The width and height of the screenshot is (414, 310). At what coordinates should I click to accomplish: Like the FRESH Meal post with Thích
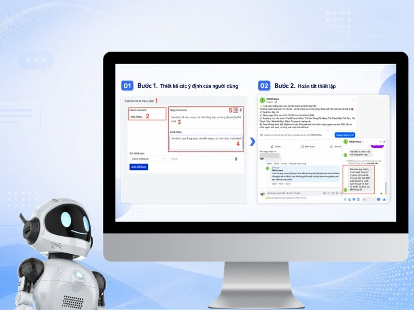276,146
